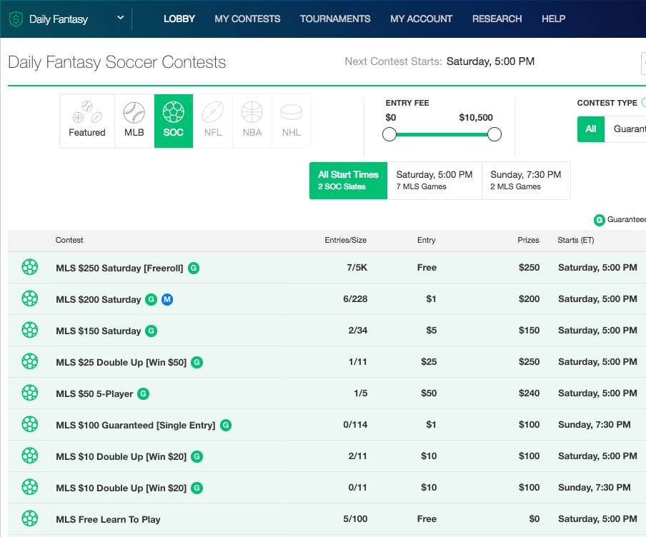Select the NBA basketball filter

pyautogui.click(x=252, y=121)
